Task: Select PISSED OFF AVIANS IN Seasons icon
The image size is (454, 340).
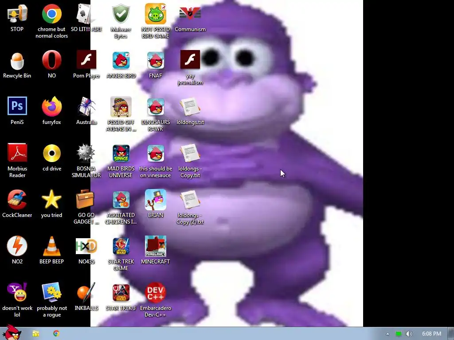Action: pyautogui.click(x=121, y=107)
